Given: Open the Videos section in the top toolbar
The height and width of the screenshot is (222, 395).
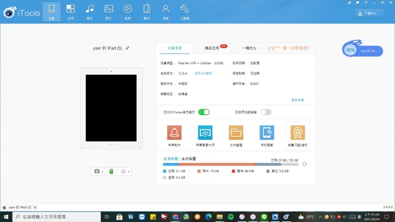Looking at the screenshot, I should pos(127,10).
